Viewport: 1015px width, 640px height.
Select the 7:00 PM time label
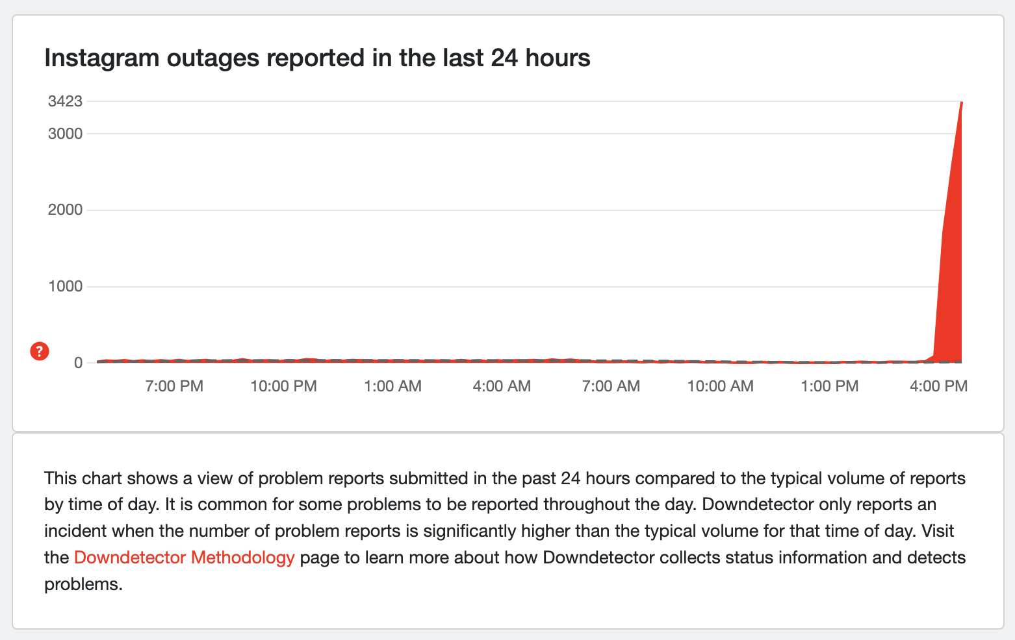tap(174, 386)
